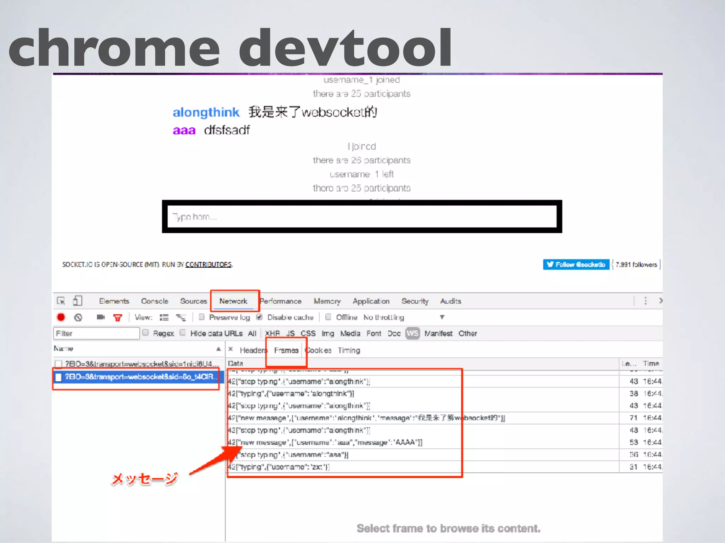This screenshot has width=725, height=543.
Task: Open the Memory tab
Action: pyautogui.click(x=327, y=301)
